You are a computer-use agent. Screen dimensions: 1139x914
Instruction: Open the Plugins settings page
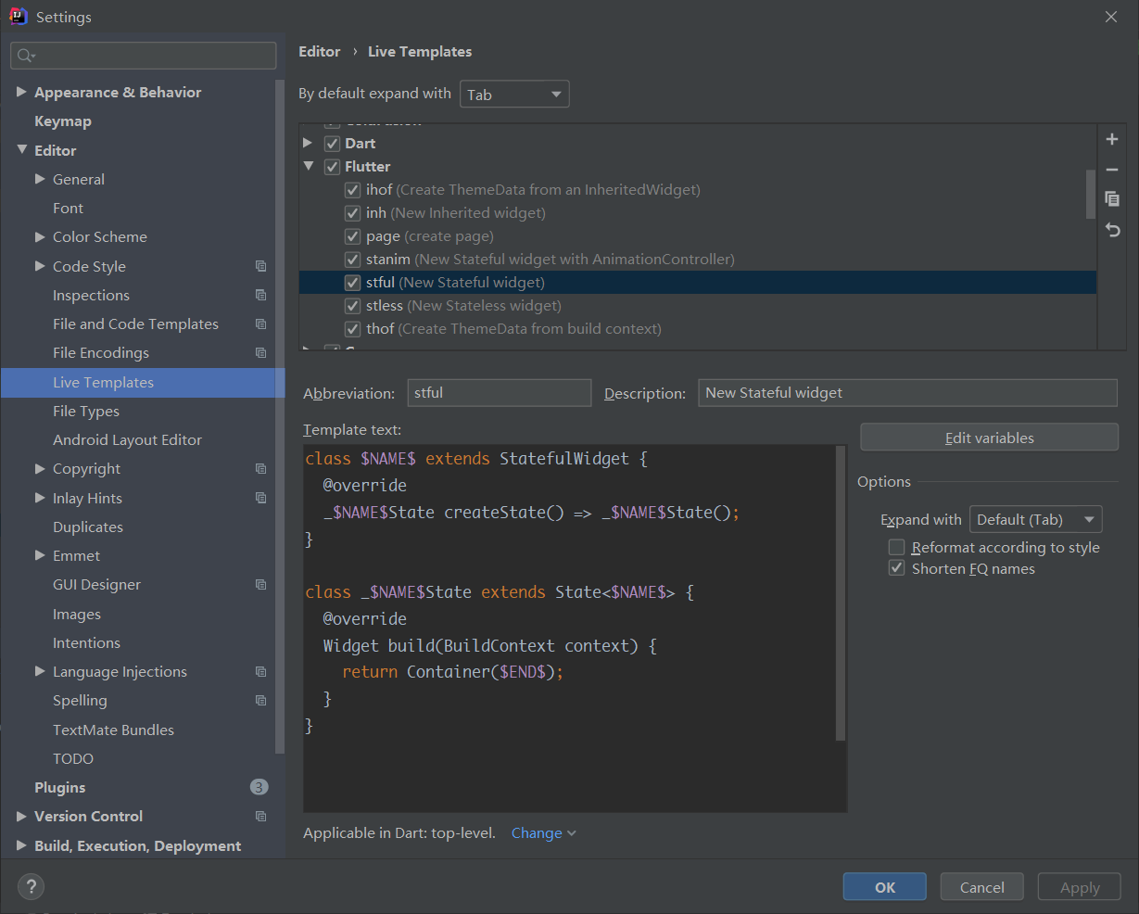tap(60, 787)
